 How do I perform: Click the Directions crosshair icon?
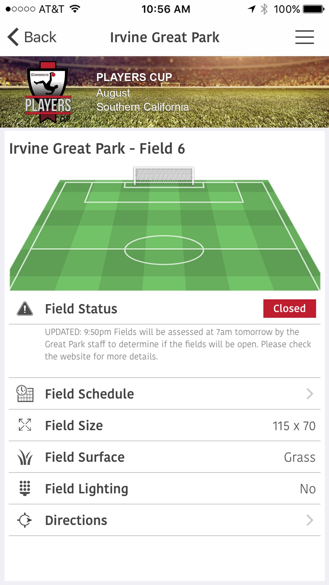click(25, 520)
